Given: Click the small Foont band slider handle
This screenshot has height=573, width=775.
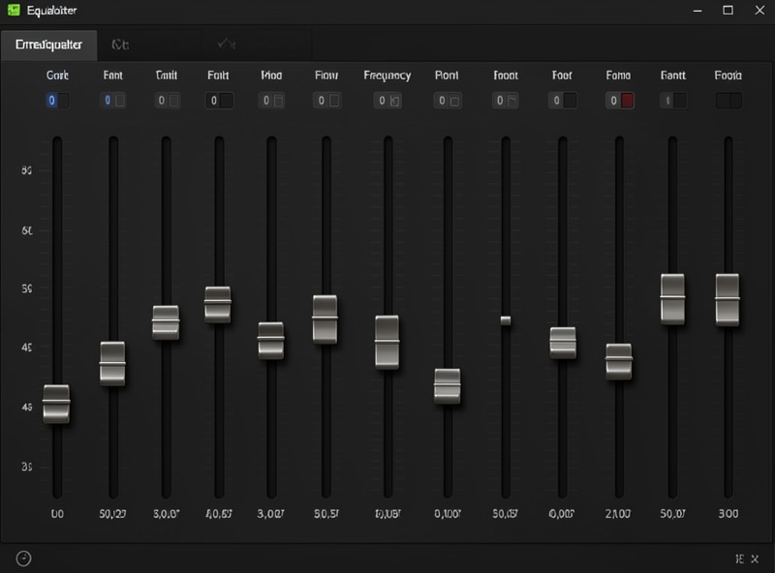Looking at the screenshot, I should tap(506, 320).
